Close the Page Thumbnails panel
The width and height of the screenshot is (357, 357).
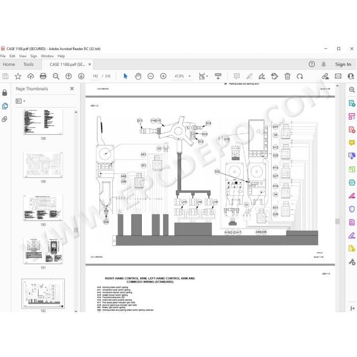click(72, 89)
